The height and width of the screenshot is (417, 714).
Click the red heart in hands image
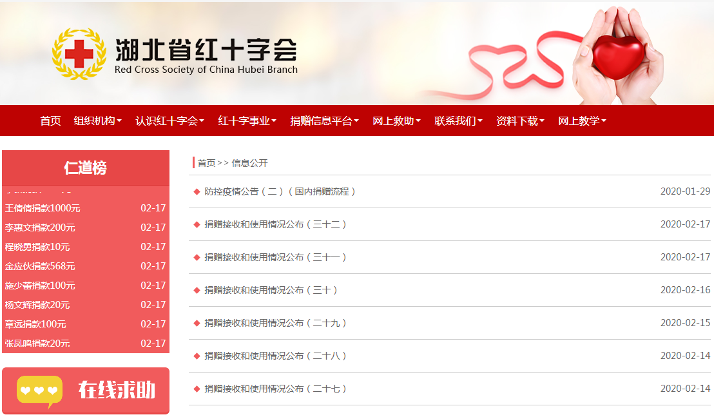pos(617,55)
